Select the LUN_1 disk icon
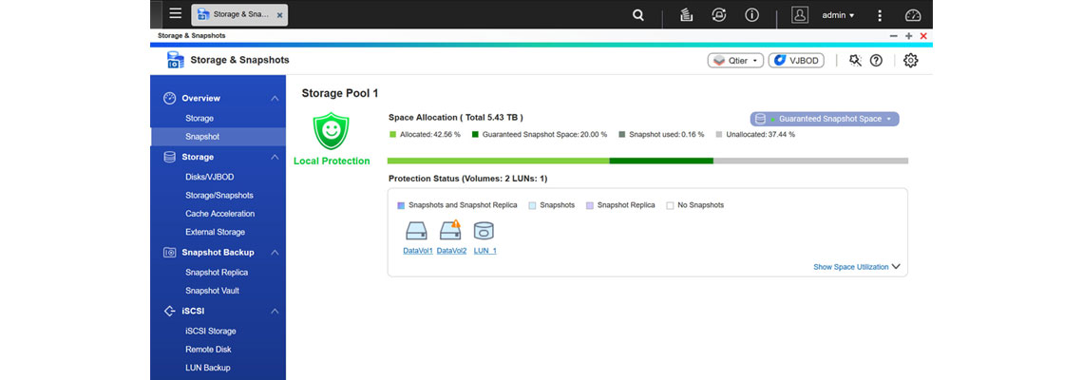1083x380 pixels. coord(484,231)
